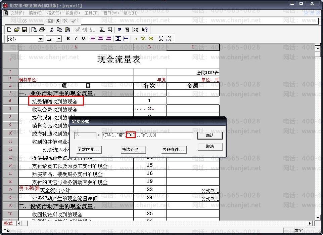Click vertical scrollbar down arrow
The image size is (323, 235).
click(317, 218)
